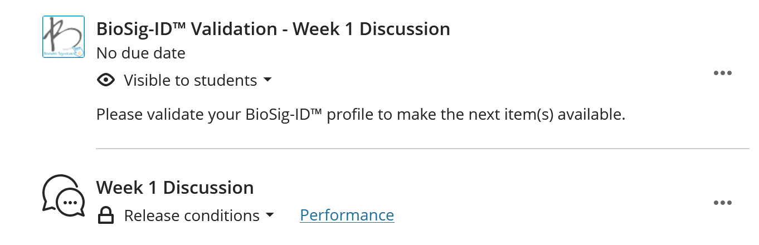Click the padlock icon beside Release conditions
This screenshot has height=245, width=759.
106,215
